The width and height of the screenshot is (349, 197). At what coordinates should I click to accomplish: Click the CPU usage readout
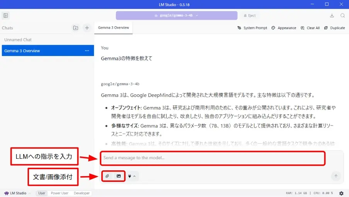pyautogui.click(x=323, y=193)
